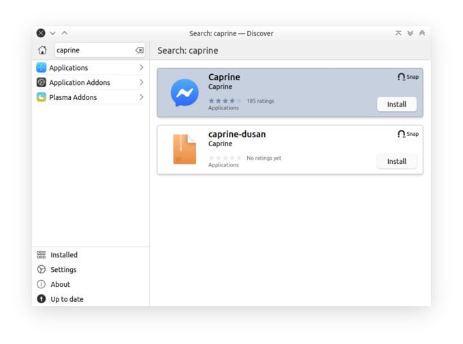Click the Up to date status icon
Image resolution: width=463 pixels, height=344 pixels.
coord(41,299)
